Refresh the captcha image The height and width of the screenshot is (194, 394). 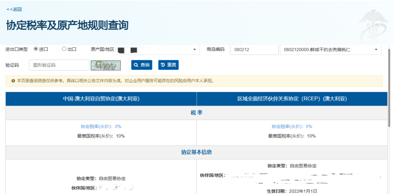click(105, 65)
